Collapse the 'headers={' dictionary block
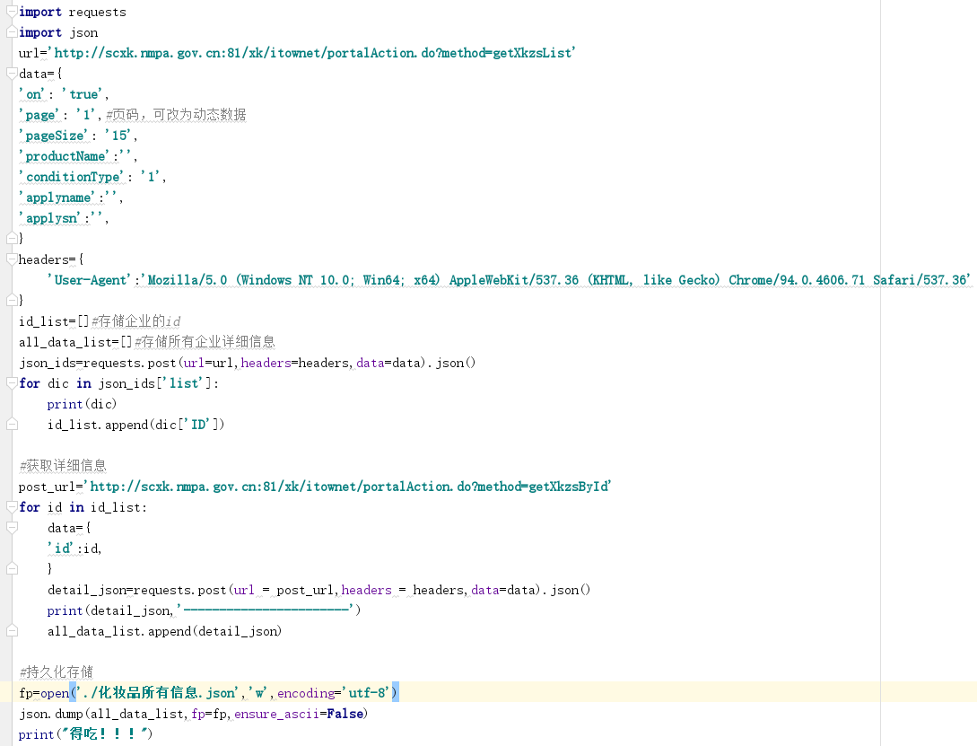Image resolution: width=977 pixels, height=746 pixels. click(12, 259)
